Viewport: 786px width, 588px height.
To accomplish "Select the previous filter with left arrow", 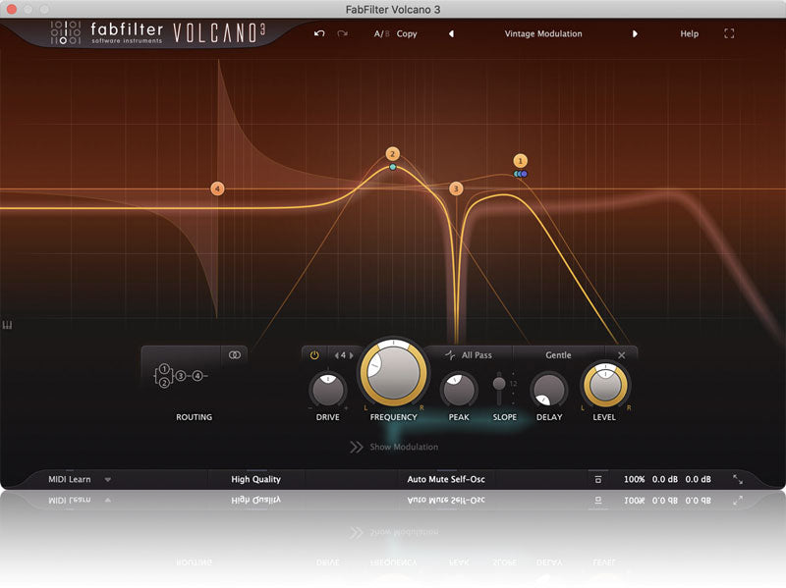I will click(336, 355).
